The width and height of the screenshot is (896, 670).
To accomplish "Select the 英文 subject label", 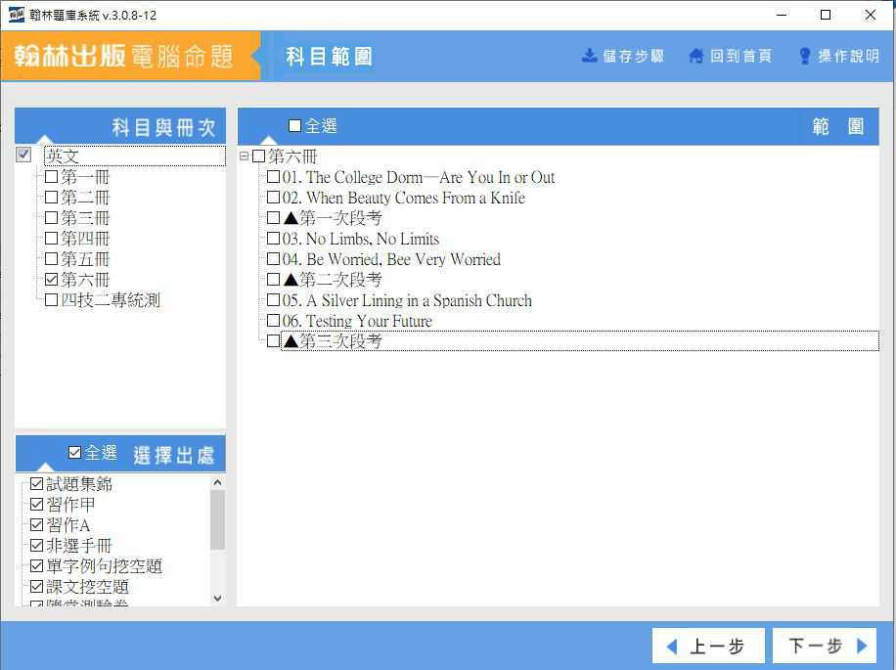I will pyautogui.click(x=63, y=156).
